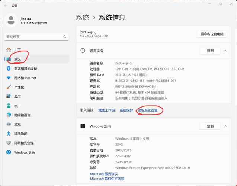237x186 pixels.
Task: Open Microsoft 软件许可条款 link
Action: [x=107, y=179]
